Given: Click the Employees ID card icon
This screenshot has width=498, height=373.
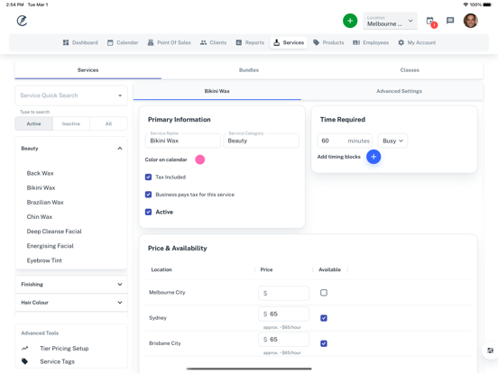Looking at the screenshot, I should 356,42.
